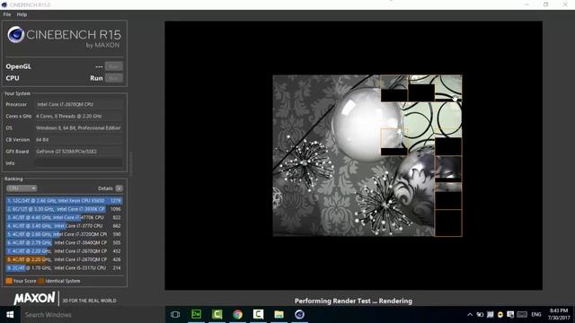The image size is (575, 323).
Task: Click the yellow round tray icon
Action: 500,315
